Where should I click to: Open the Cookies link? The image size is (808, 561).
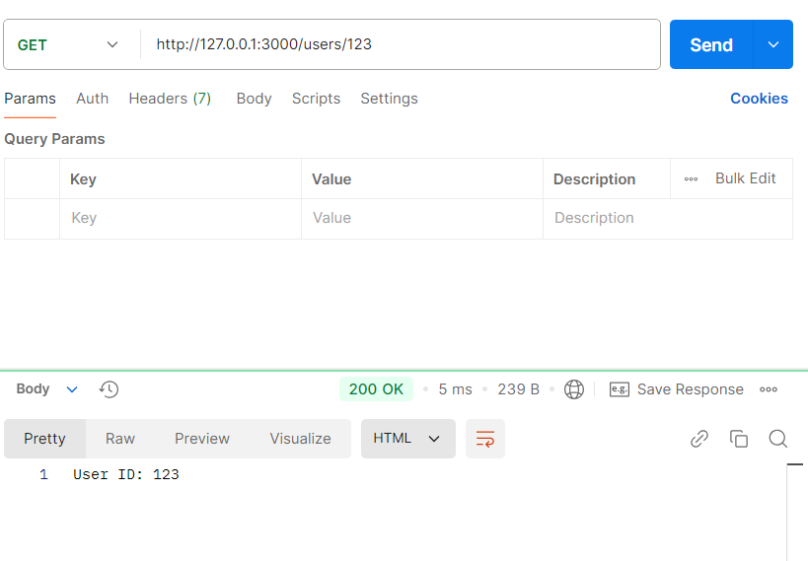759,99
